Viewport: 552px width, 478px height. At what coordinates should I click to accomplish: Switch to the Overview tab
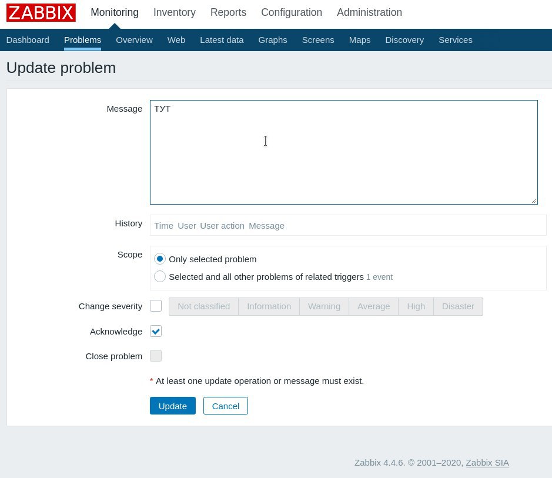[x=134, y=40]
